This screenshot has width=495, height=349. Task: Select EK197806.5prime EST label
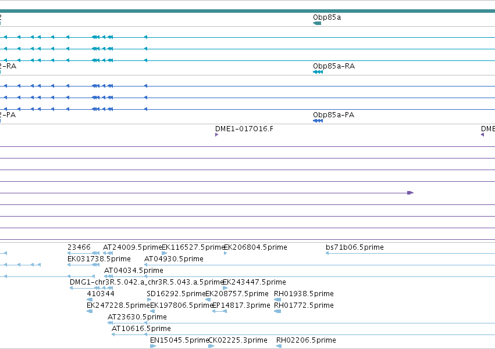[x=181, y=305]
